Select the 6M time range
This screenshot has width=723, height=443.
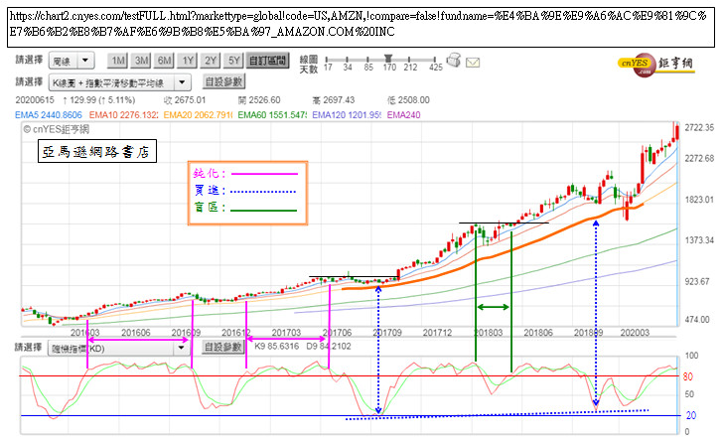164,61
